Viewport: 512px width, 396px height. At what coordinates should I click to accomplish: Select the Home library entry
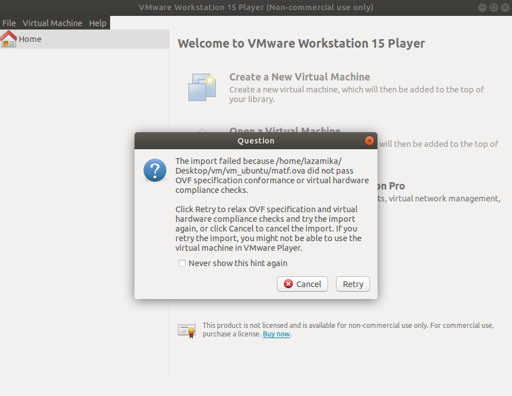click(85, 39)
